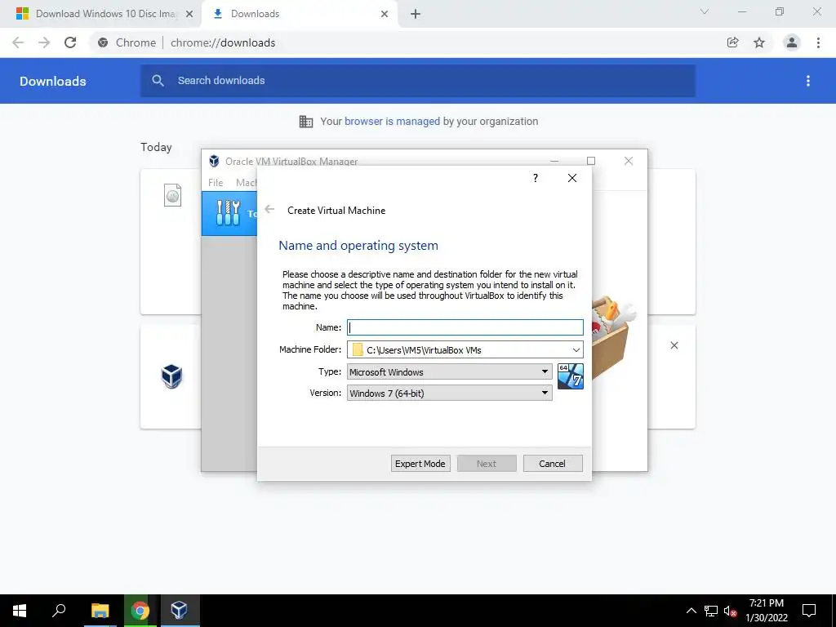
Task: Click the Expert Mode button
Action: click(420, 464)
